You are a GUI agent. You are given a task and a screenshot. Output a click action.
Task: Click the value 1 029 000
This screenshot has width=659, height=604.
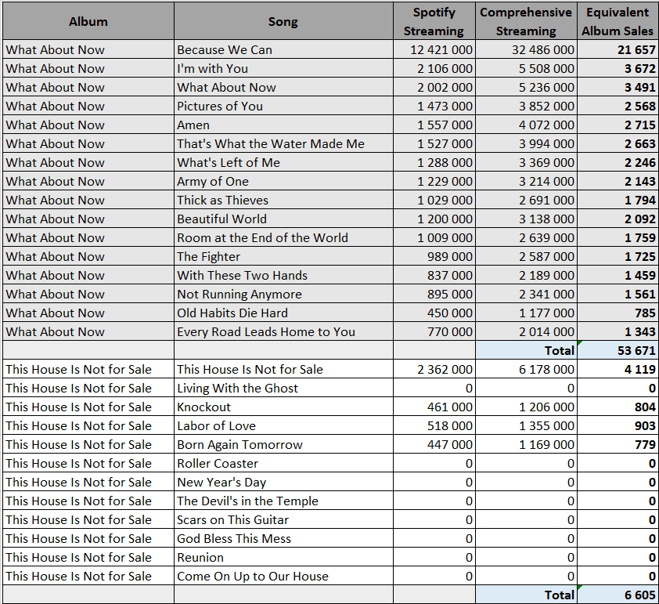point(434,201)
